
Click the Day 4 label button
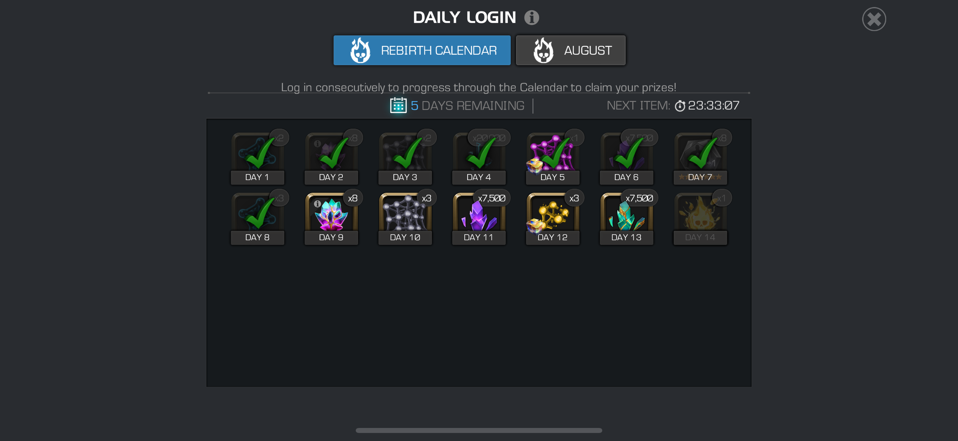pos(479,177)
